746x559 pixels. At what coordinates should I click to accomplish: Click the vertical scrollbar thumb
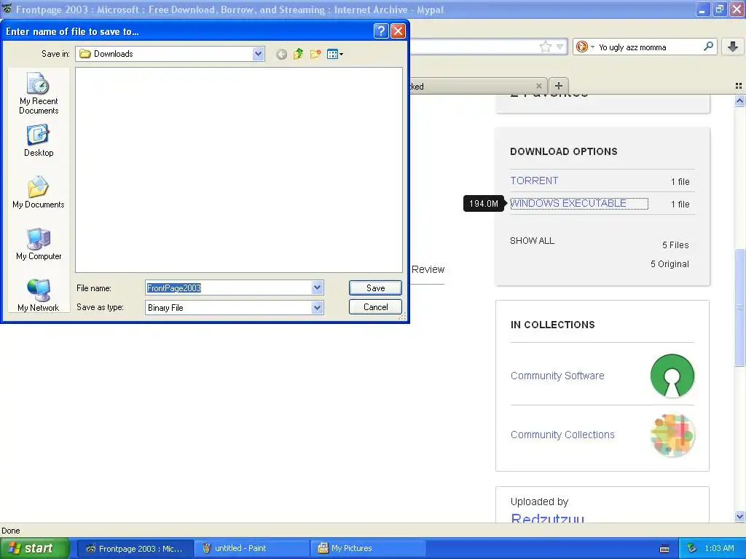coord(739,308)
